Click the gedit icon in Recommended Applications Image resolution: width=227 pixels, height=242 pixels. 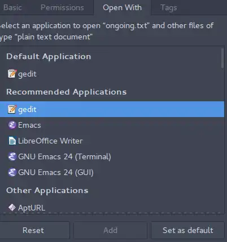12,109
